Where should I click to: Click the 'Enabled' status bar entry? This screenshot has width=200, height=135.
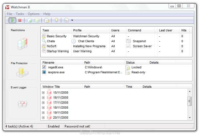(x=54, y=126)
